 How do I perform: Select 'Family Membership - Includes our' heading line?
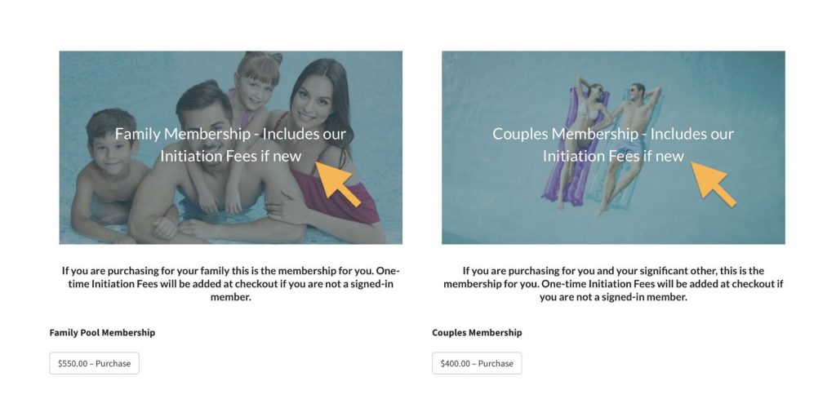pos(230,134)
